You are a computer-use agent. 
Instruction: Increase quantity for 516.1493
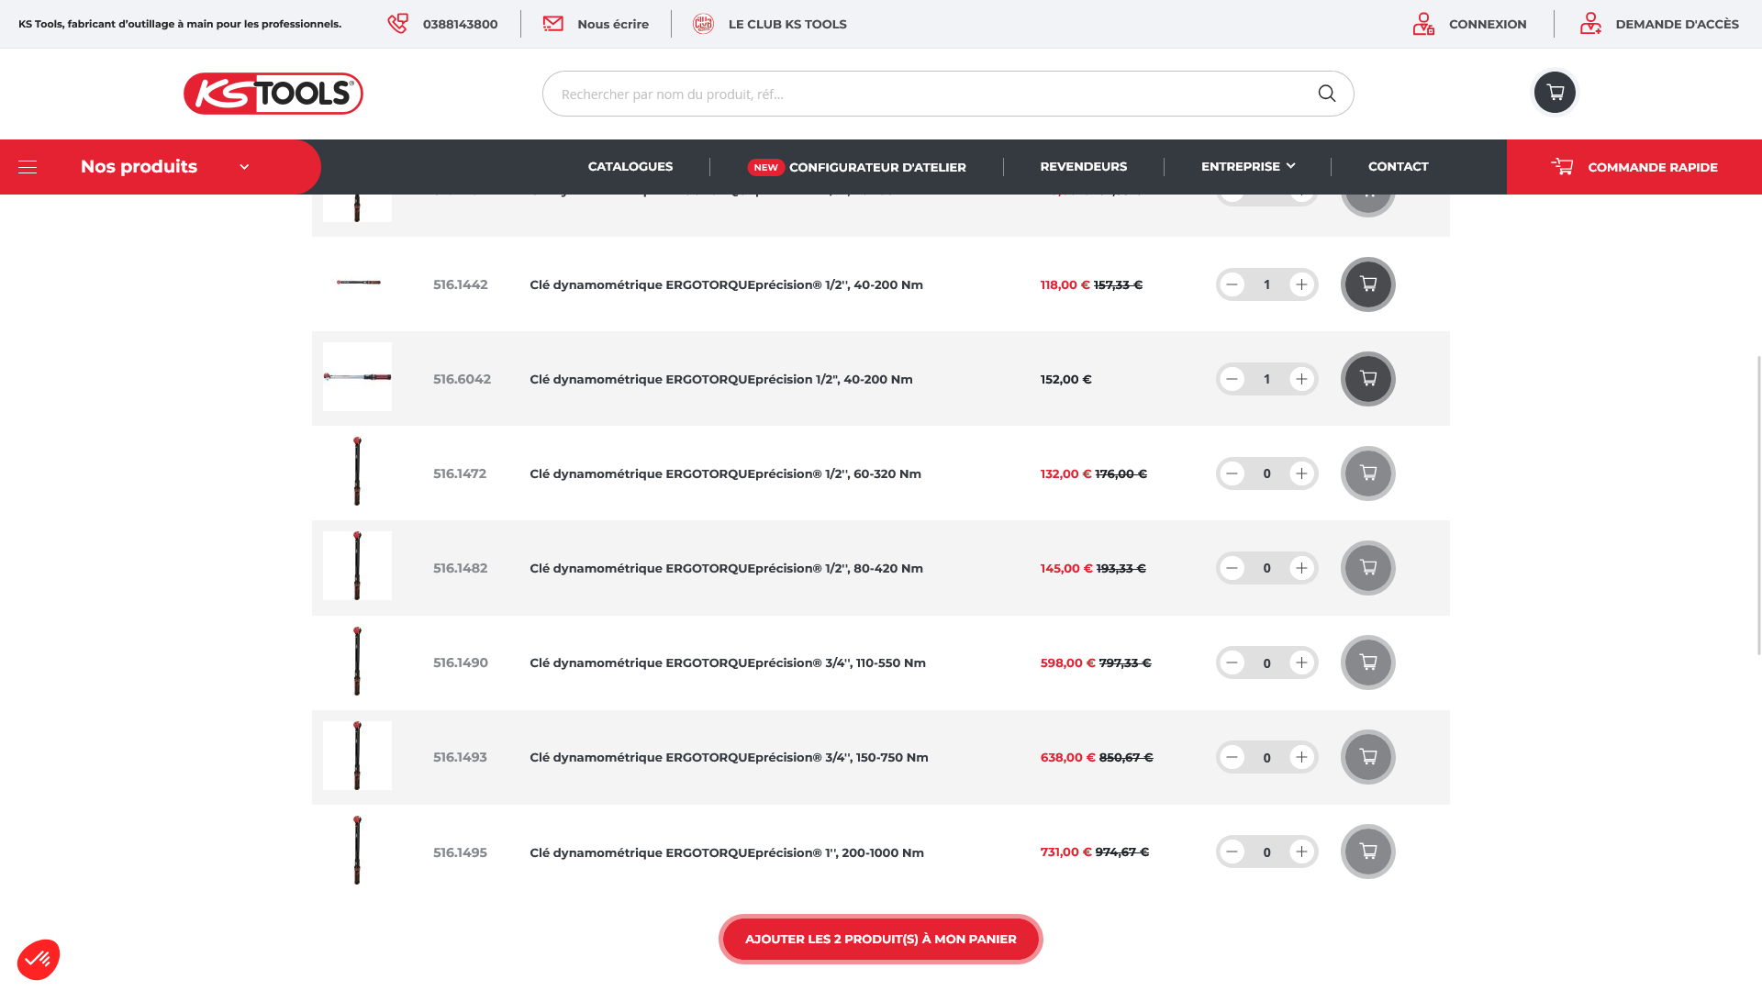[x=1301, y=757]
